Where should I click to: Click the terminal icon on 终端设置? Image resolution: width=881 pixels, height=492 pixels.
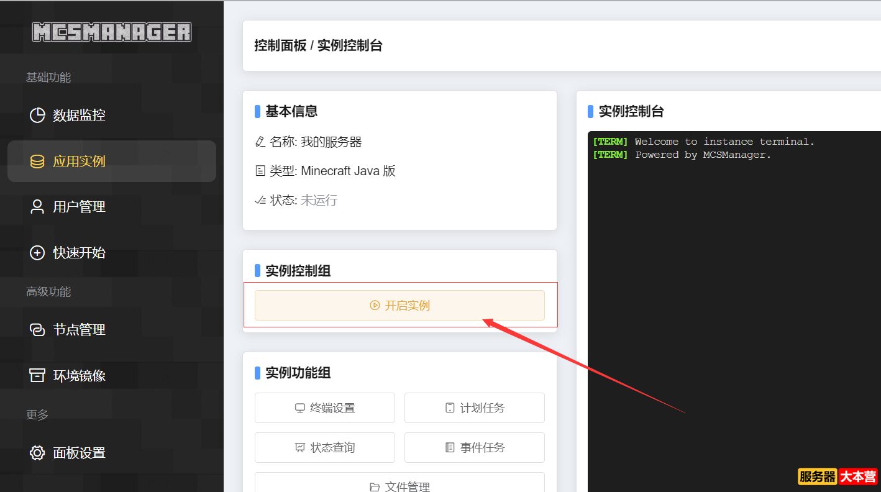point(300,408)
